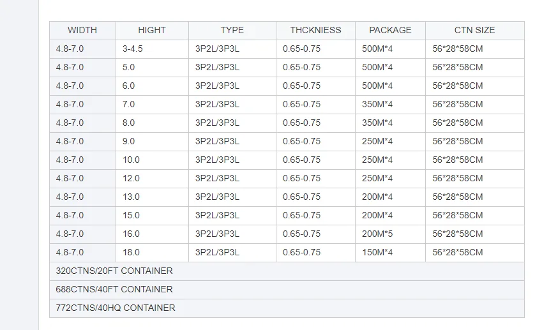Click the 10.0 height cell
This screenshot has width=535, height=330.
click(131, 160)
